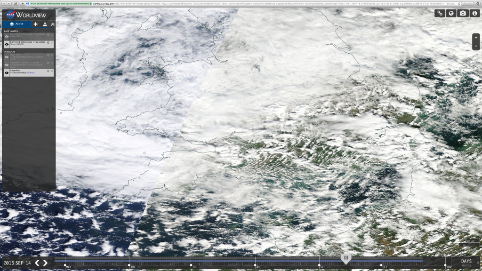Open options for Place Labels overlay

pos(48,56)
